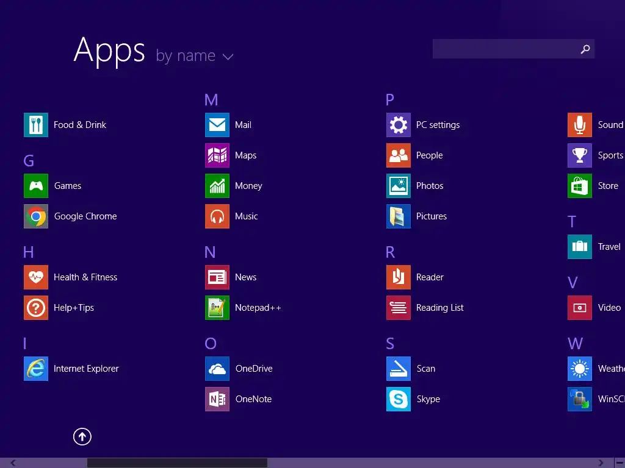The height and width of the screenshot is (468, 625).
Task: Open Internet Explorer icon
Action: [36, 369]
